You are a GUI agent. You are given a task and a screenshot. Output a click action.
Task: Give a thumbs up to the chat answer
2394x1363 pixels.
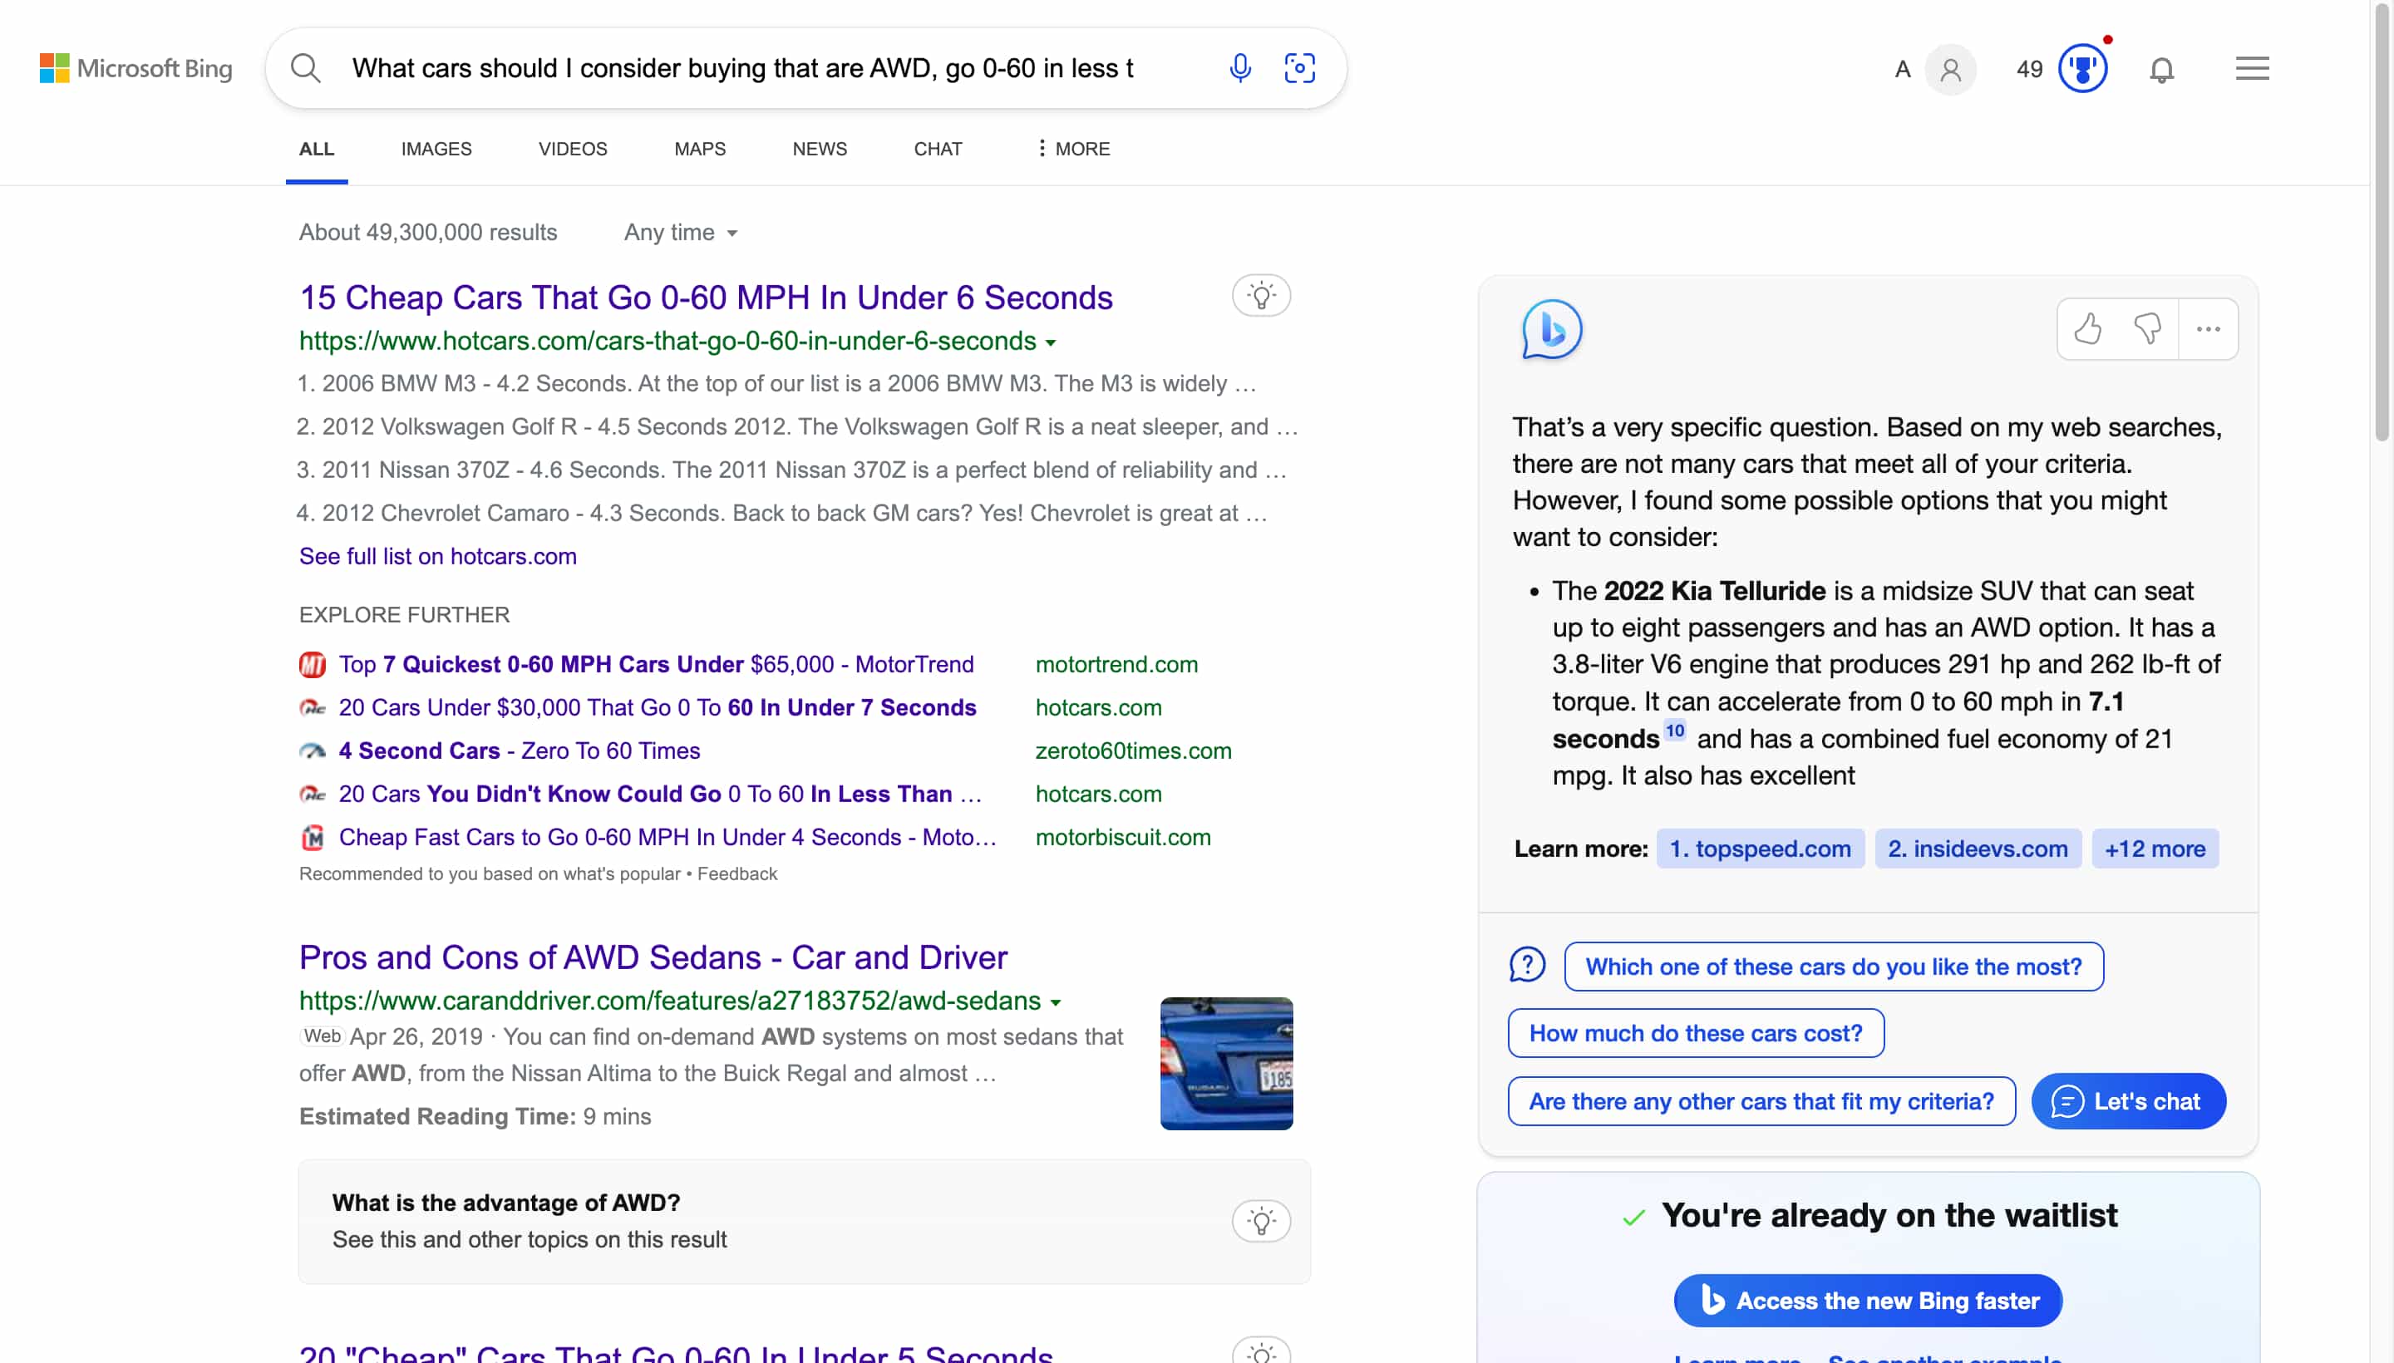(x=2089, y=328)
